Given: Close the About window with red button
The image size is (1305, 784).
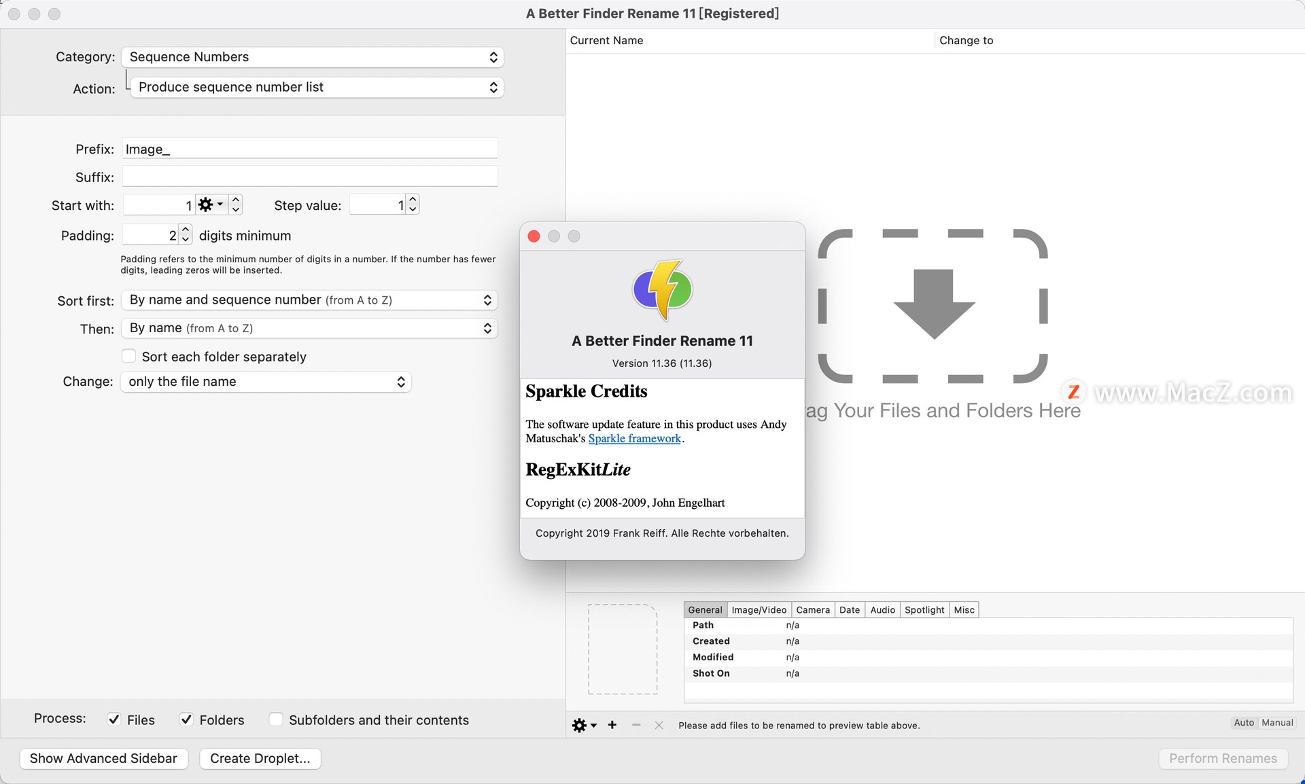Looking at the screenshot, I should coord(534,236).
